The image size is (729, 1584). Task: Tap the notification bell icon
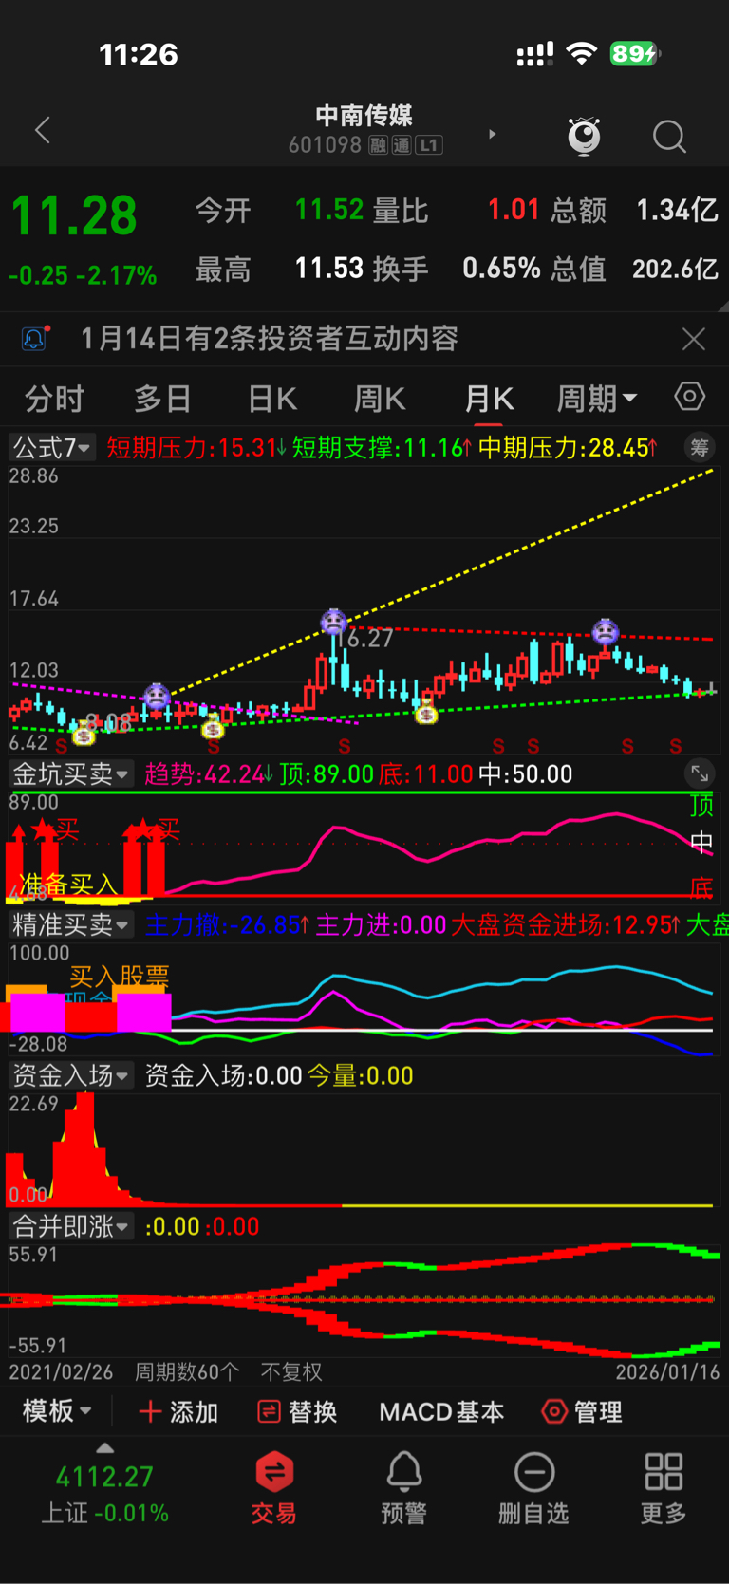point(34,338)
